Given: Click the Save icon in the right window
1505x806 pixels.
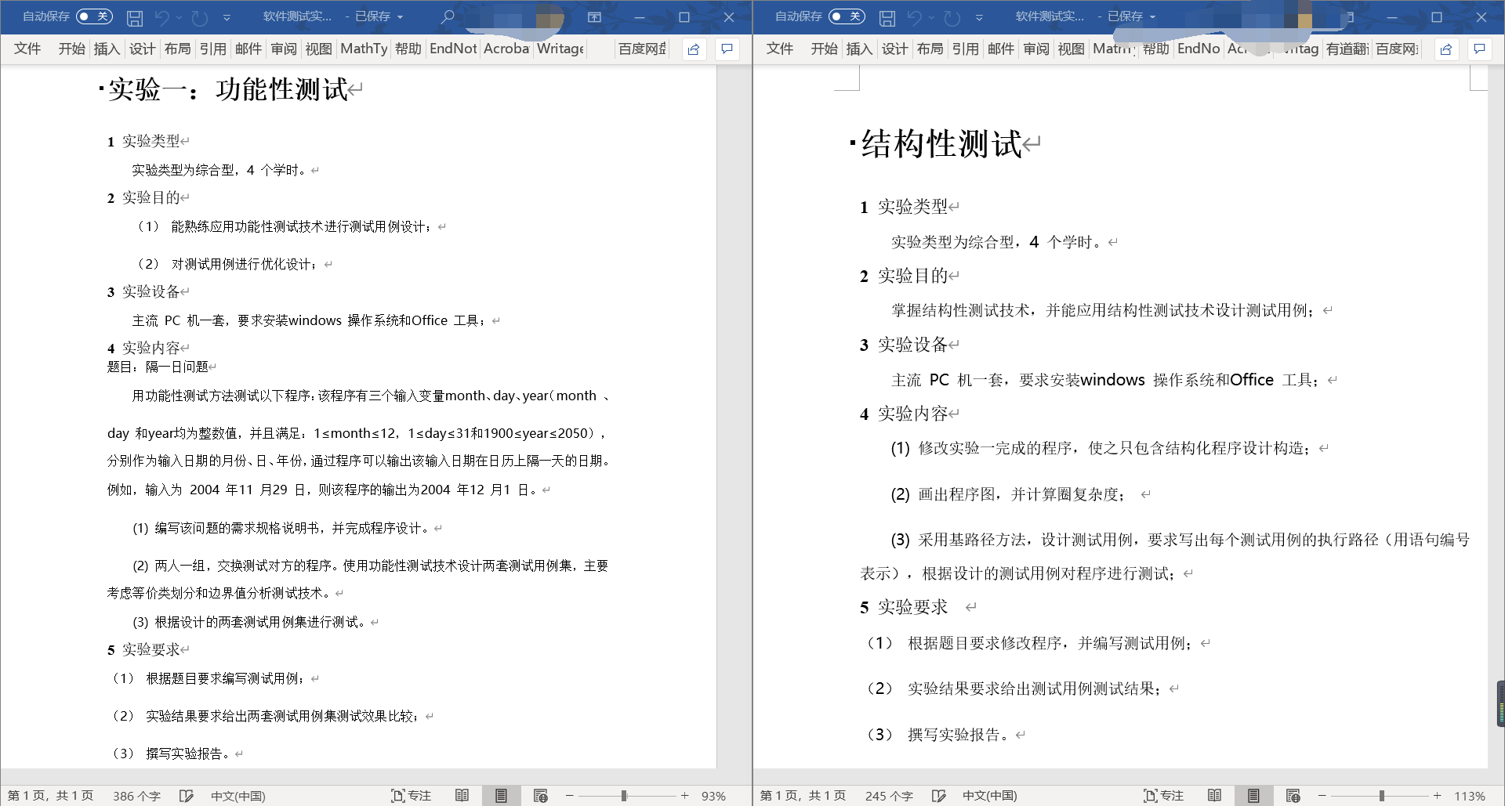Looking at the screenshot, I should pyautogui.click(x=887, y=17).
